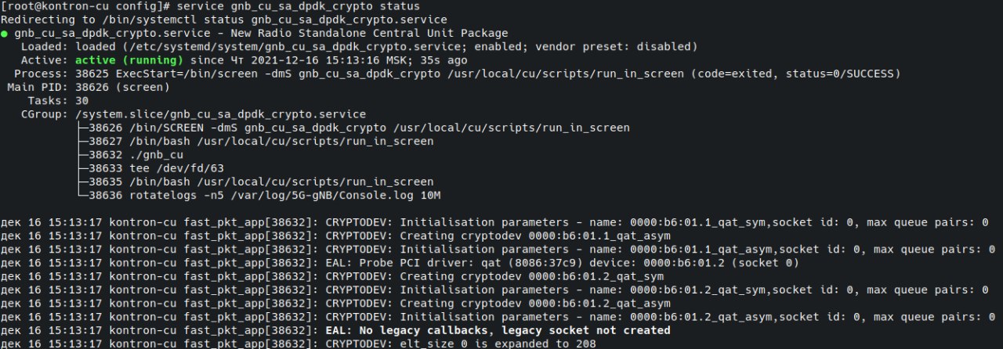This screenshot has width=1003, height=349.
Task: Select process tree entry 38627 /bin/bash
Action: pos(260,142)
